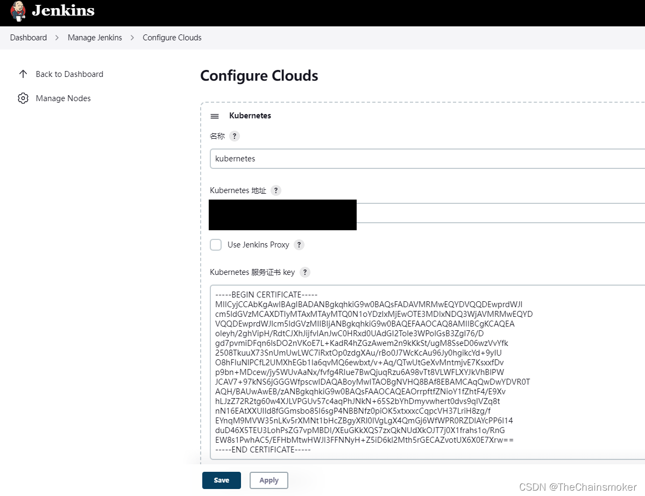The height and width of the screenshot is (496, 645).
Task: Click the Jenkins butler logo icon
Action: pyautogui.click(x=18, y=11)
